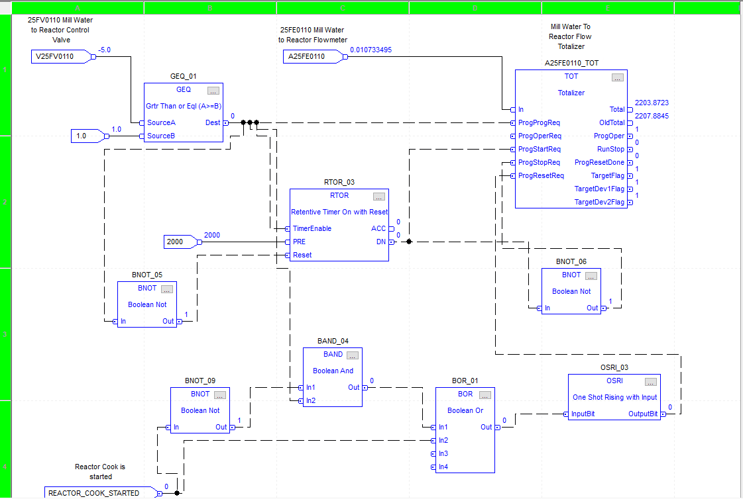
Task: Open BAND_04 block properties ellipsis button
Action: coord(353,355)
